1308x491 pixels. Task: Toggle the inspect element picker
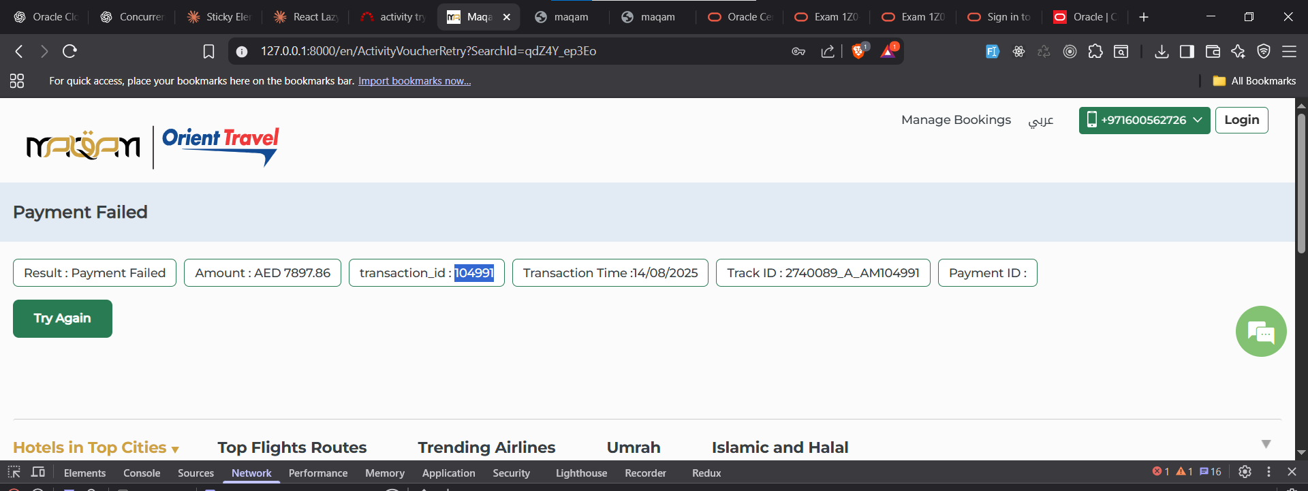pos(14,472)
